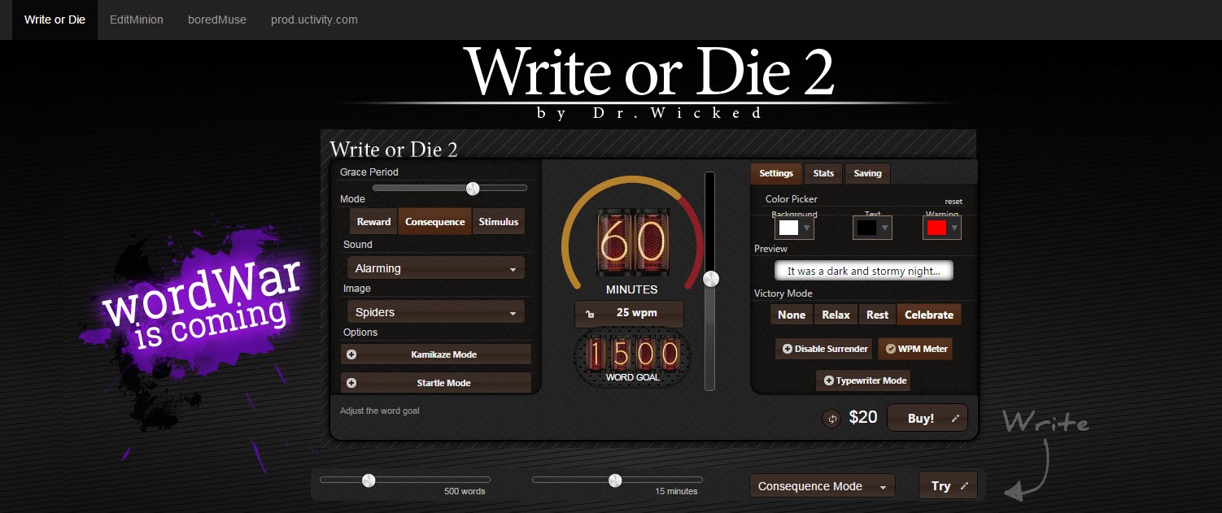Click the reset link in Color Picker
This screenshot has width=1222, height=513.
point(954,202)
